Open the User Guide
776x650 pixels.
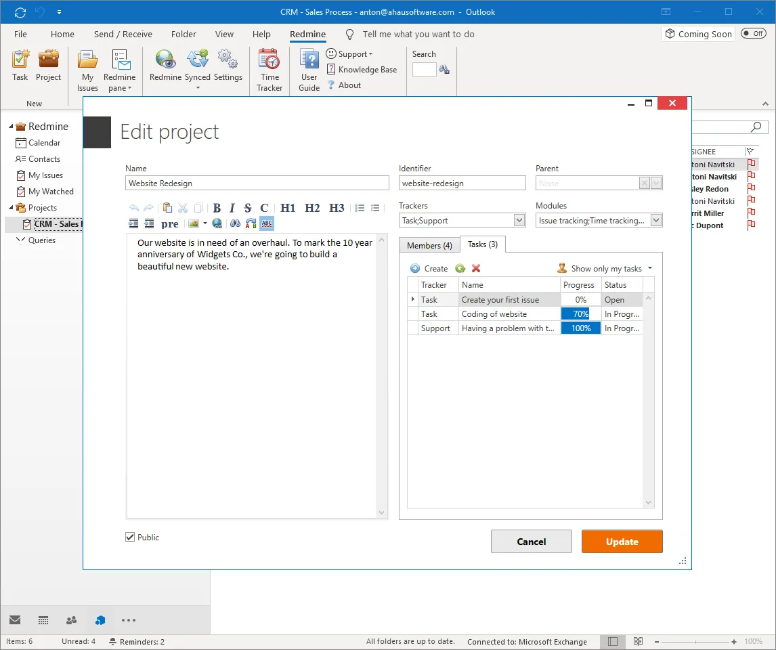click(309, 70)
